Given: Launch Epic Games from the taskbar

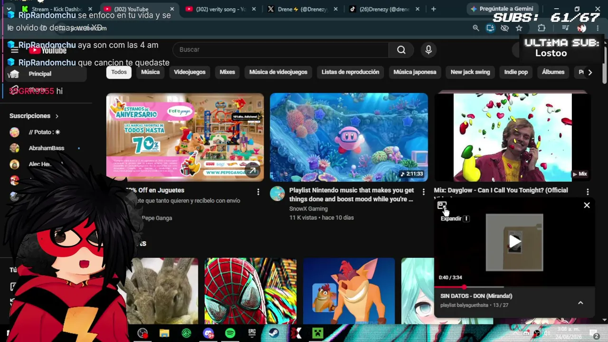Looking at the screenshot, I should tap(252, 333).
